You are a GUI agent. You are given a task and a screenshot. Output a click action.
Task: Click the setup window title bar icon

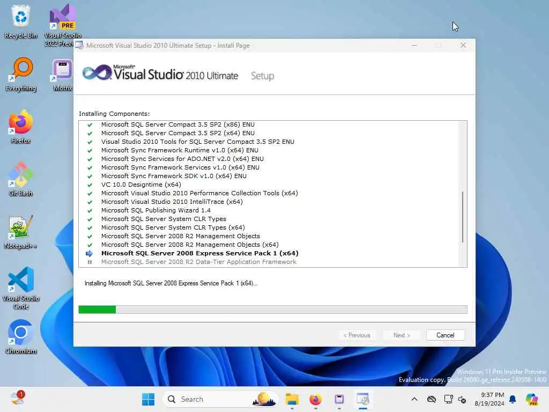coord(79,46)
